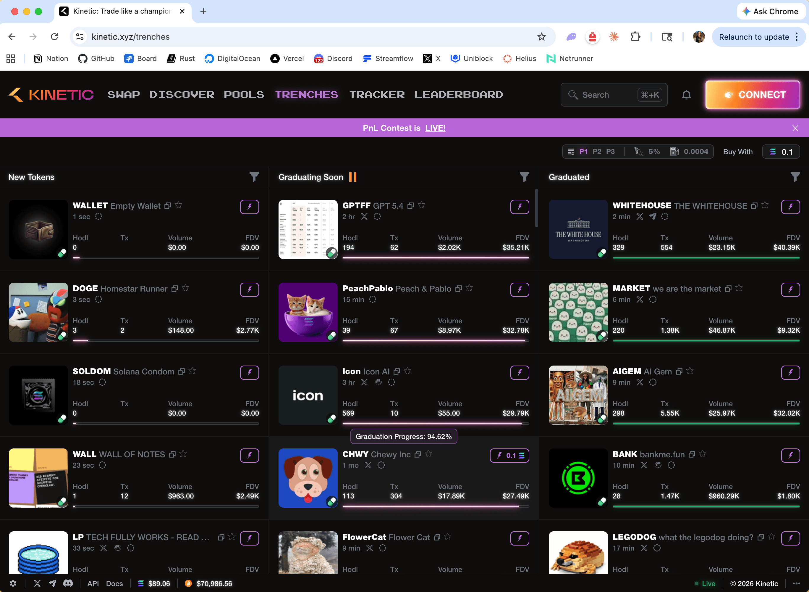Favorite the DOGE Homestar Runner token star
The image size is (809, 592).
click(185, 288)
